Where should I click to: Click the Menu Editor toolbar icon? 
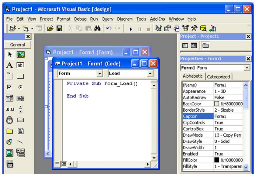(x=39, y=28)
